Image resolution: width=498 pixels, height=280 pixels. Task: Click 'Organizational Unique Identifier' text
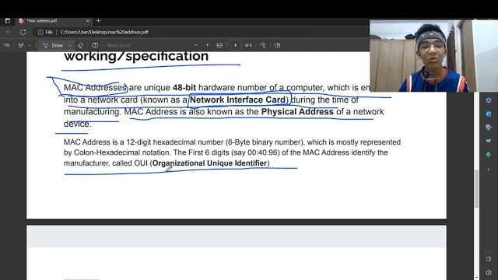pos(209,163)
